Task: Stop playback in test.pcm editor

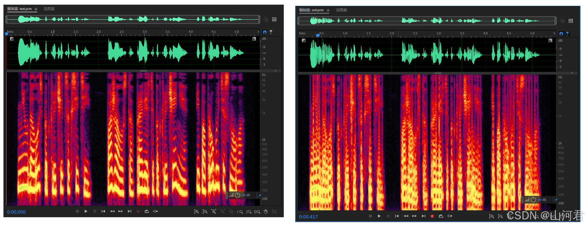Action: [x=77, y=211]
